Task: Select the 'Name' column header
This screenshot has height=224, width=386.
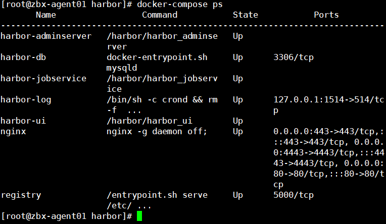Action: pyautogui.click(x=46, y=15)
